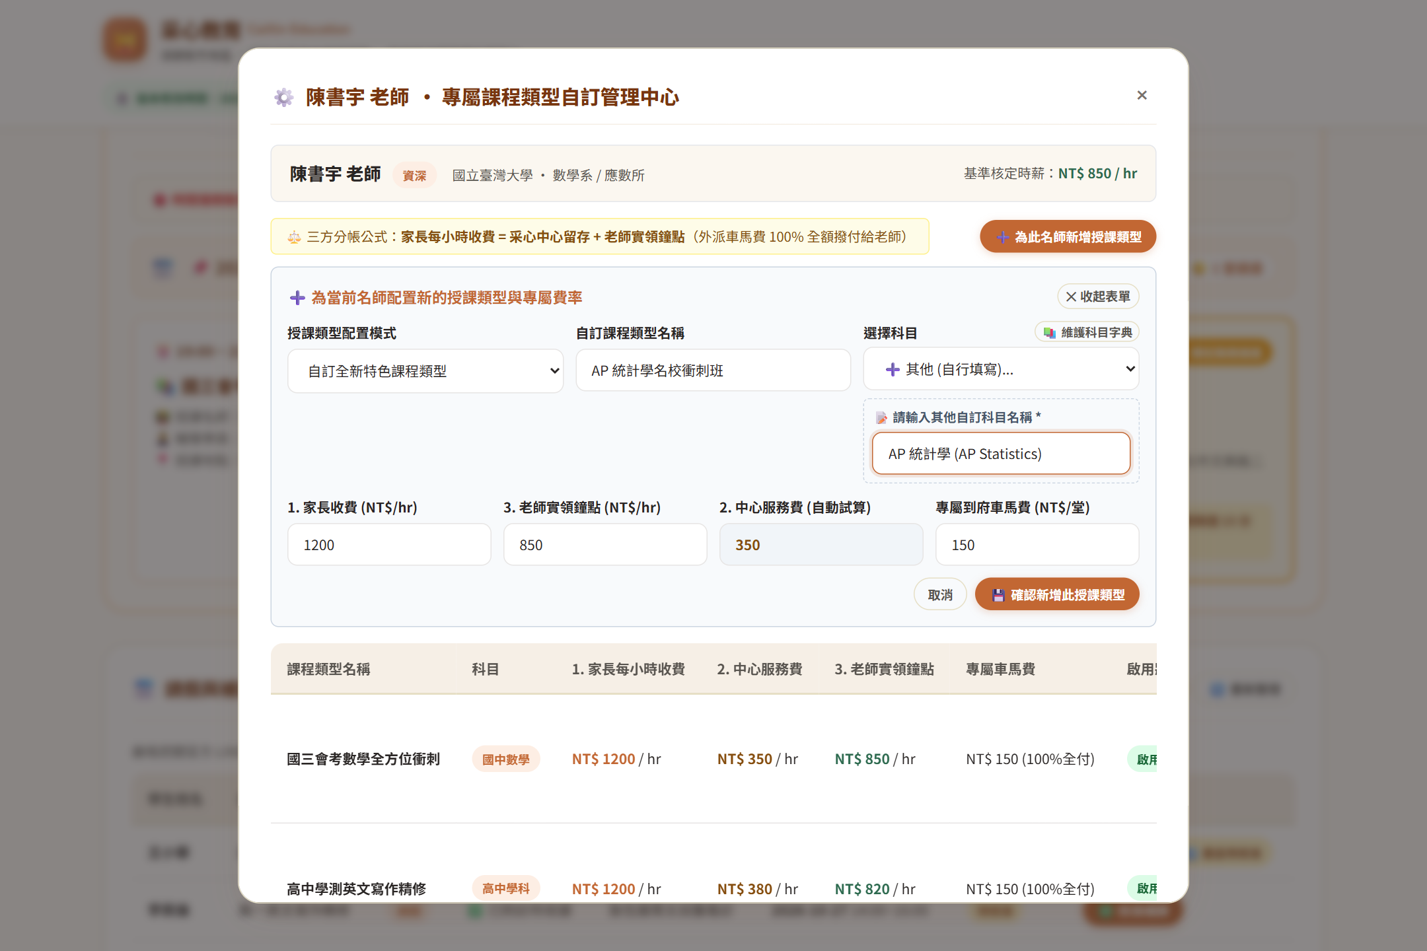Screen dimensions: 1427x951
Task: Click the 國中數學 subject tag
Action: point(505,759)
